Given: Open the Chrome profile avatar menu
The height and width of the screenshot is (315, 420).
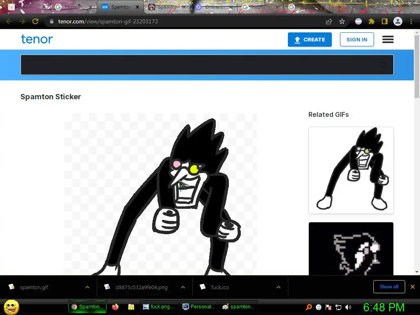Looking at the screenshot, I should [398, 21].
